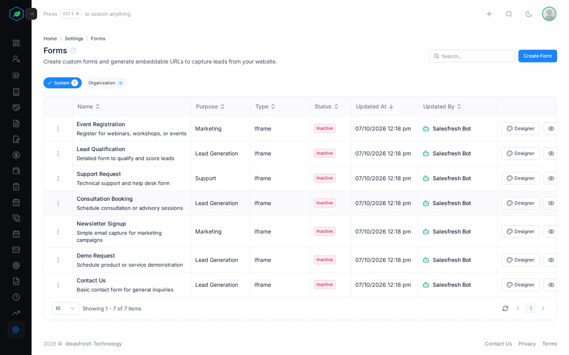The width and height of the screenshot is (569, 355).
Task: Open Designer for the Contact Us form
Action: tap(520, 285)
